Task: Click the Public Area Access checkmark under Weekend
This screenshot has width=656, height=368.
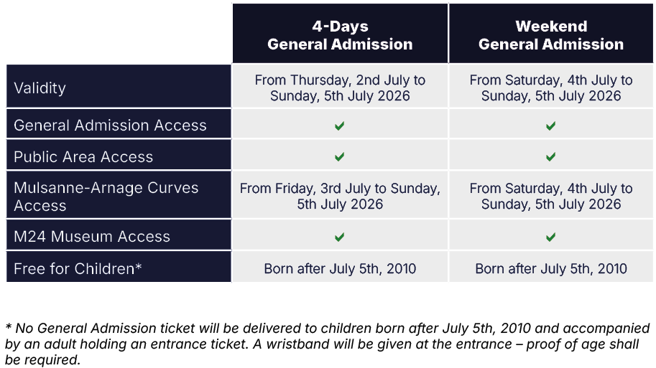Action: 550,157
